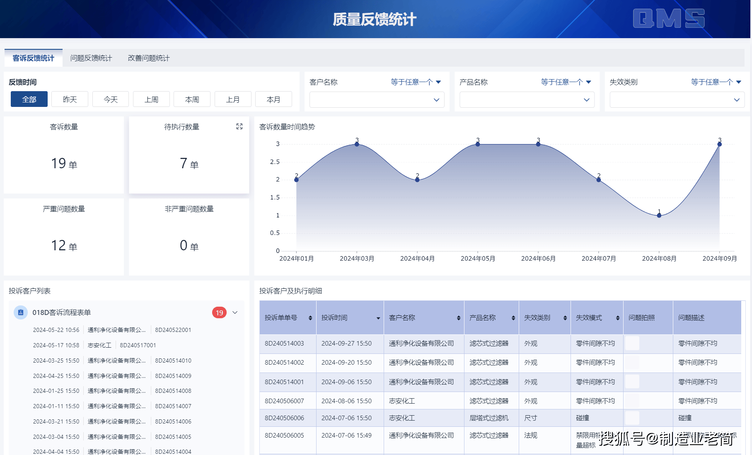This screenshot has width=752, height=455.
Task: Open the filter arrow on 投诉时间 column
Action: 378,318
